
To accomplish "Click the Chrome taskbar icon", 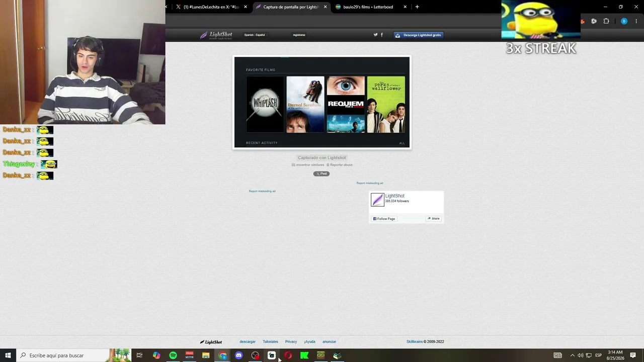I will (x=222, y=355).
